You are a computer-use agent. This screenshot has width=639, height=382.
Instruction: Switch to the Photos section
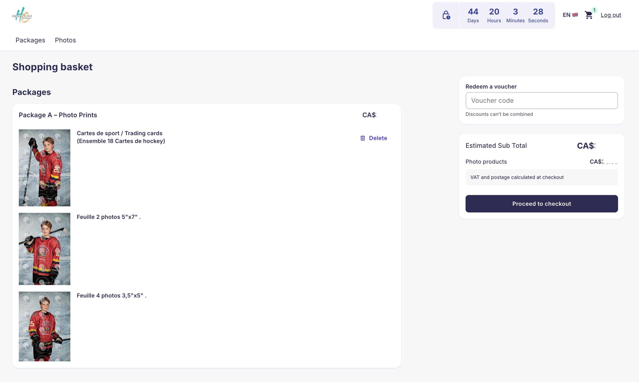[x=65, y=40]
